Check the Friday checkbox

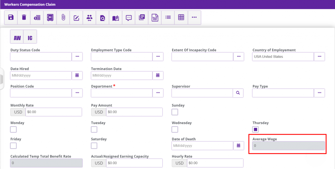point(13,146)
